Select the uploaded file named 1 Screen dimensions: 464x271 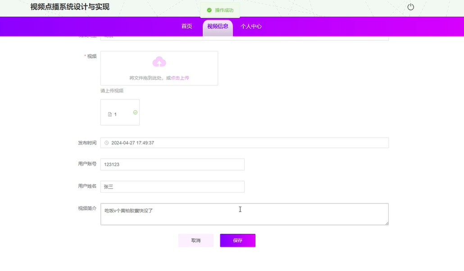(x=120, y=113)
